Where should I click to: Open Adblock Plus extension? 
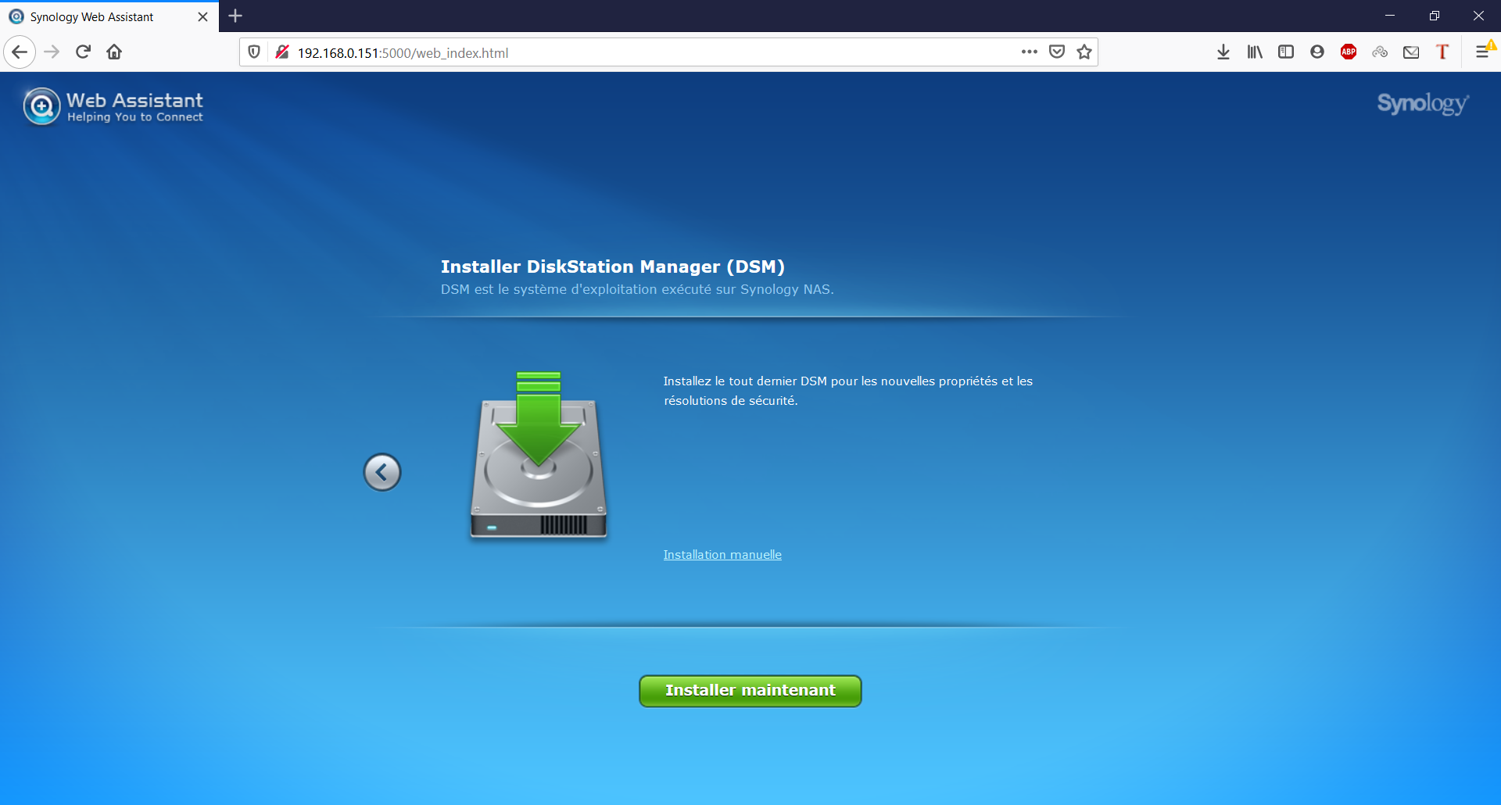[x=1349, y=52]
